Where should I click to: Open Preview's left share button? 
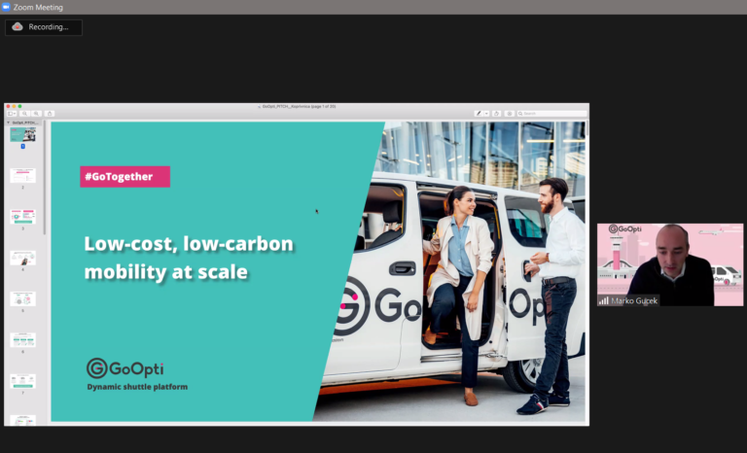tap(50, 114)
